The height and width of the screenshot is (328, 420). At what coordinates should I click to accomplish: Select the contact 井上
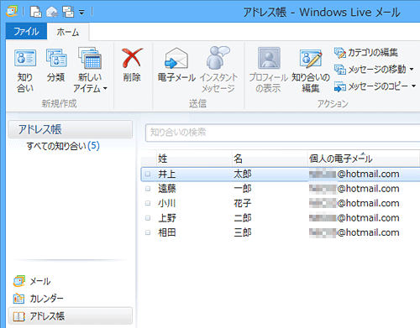pyautogui.click(x=167, y=174)
